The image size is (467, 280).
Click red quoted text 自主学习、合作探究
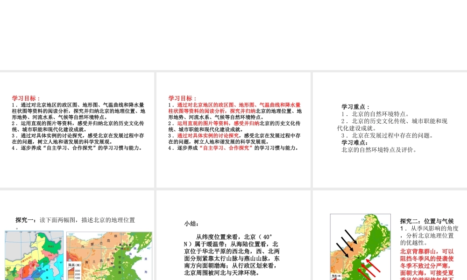pos(226,148)
